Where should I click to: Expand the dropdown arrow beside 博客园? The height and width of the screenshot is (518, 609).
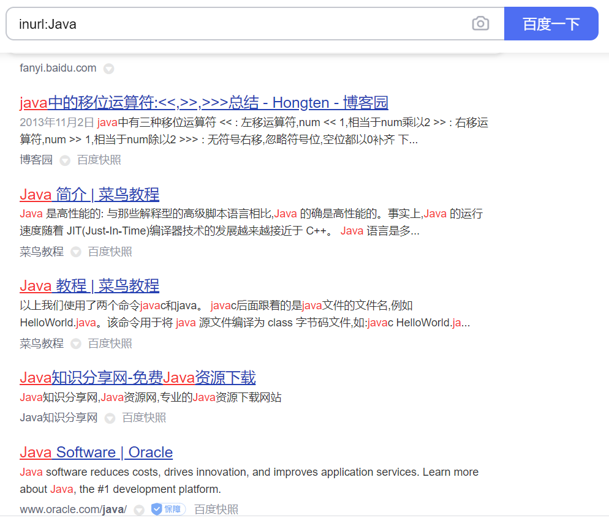tap(65, 160)
